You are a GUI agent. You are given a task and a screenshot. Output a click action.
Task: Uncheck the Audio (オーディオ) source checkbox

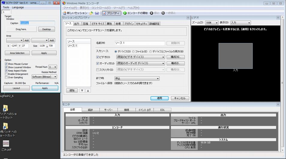click(x=98, y=63)
